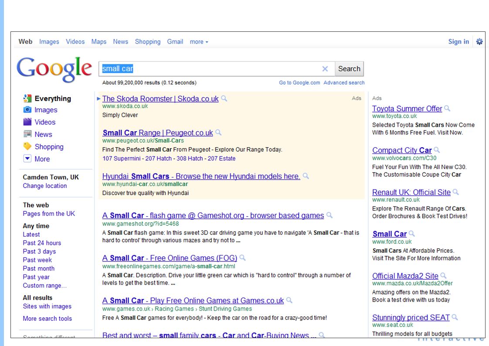Image resolution: width=489 pixels, height=346 pixels.
Task: Click the Videos film icon in sidebar
Action: (x=27, y=122)
